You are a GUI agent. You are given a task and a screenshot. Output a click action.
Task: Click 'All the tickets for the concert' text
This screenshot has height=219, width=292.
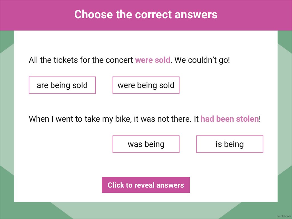click(81, 60)
